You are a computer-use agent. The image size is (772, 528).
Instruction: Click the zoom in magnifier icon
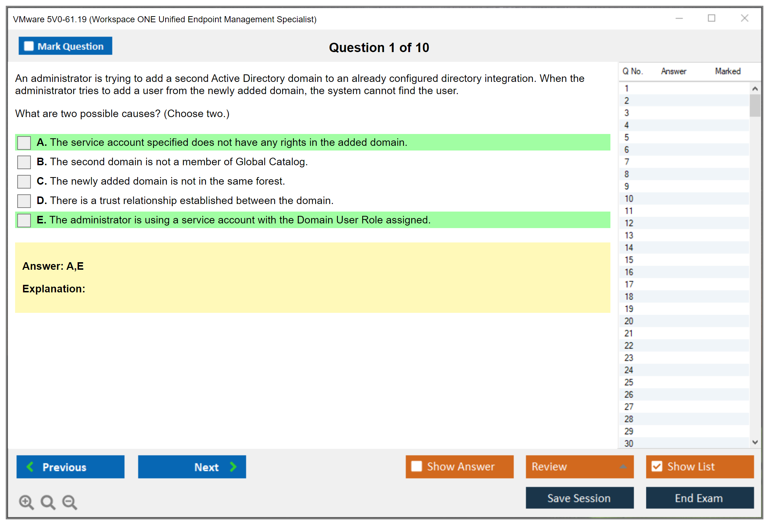point(26,502)
